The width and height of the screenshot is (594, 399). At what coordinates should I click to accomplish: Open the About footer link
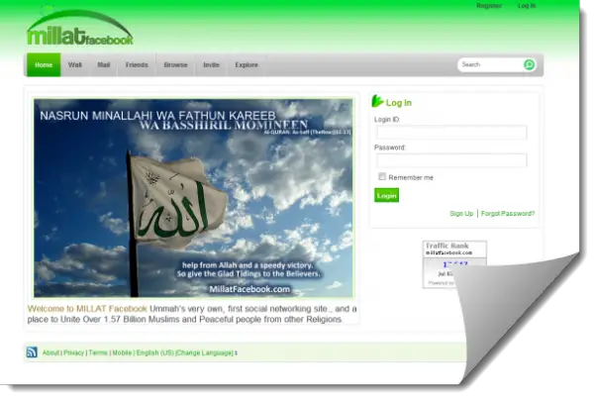[50, 352]
